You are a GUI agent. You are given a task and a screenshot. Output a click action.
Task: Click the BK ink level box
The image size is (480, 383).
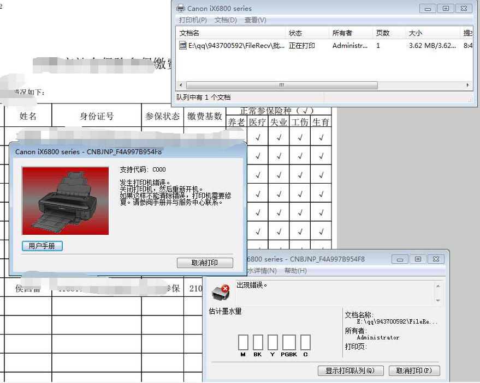point(258,342)
